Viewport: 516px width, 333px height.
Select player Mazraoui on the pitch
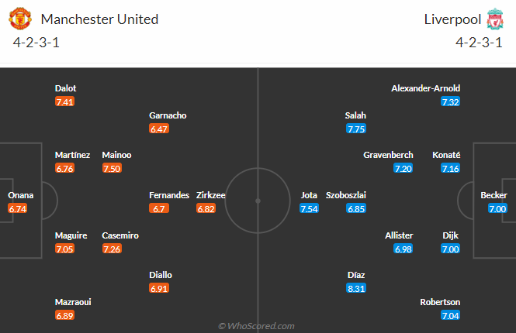(73, 302)
